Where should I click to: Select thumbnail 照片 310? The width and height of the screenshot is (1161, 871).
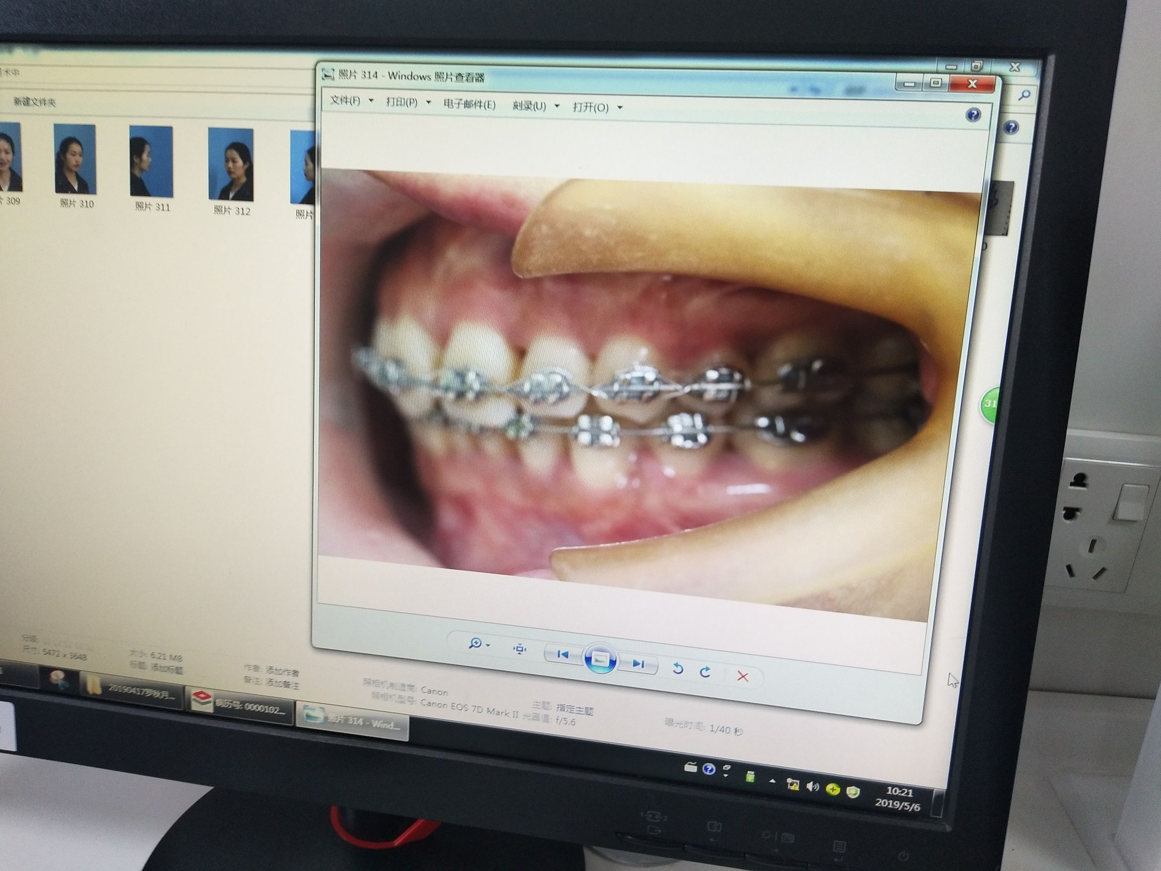pos(75,166)
